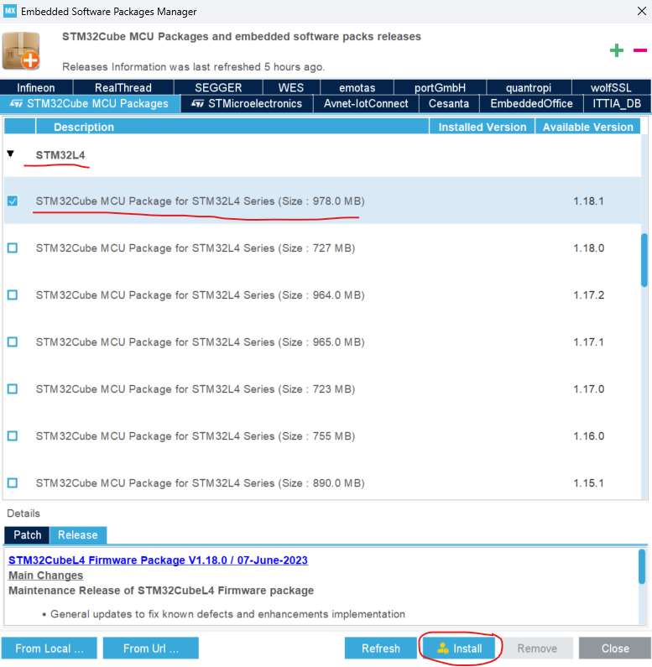Switch to the EmbeddedOffice tab
Image resolution: width=652 pixels, height=667 pixels.
[x=531, y=104]
